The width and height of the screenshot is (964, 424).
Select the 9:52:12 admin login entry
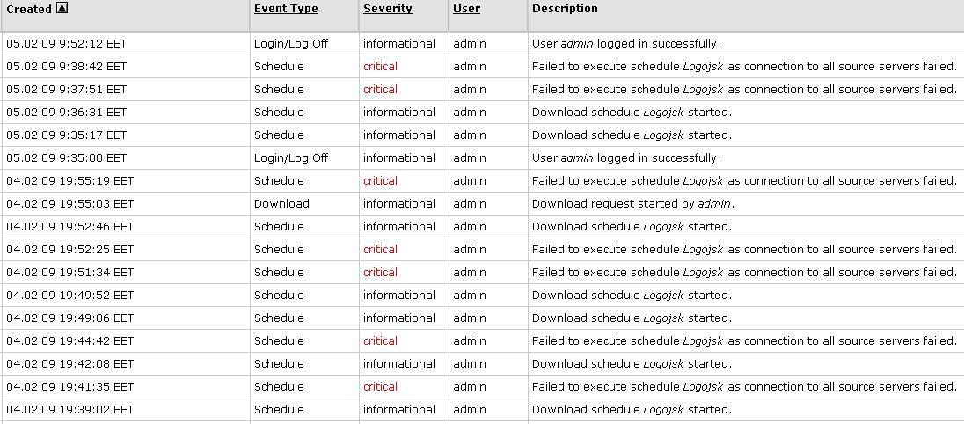point(625,43)
